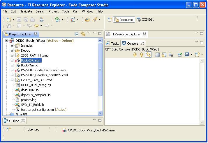208x143 pixels.
Task: Expand the Debug folder node
Action: (12, 50)
